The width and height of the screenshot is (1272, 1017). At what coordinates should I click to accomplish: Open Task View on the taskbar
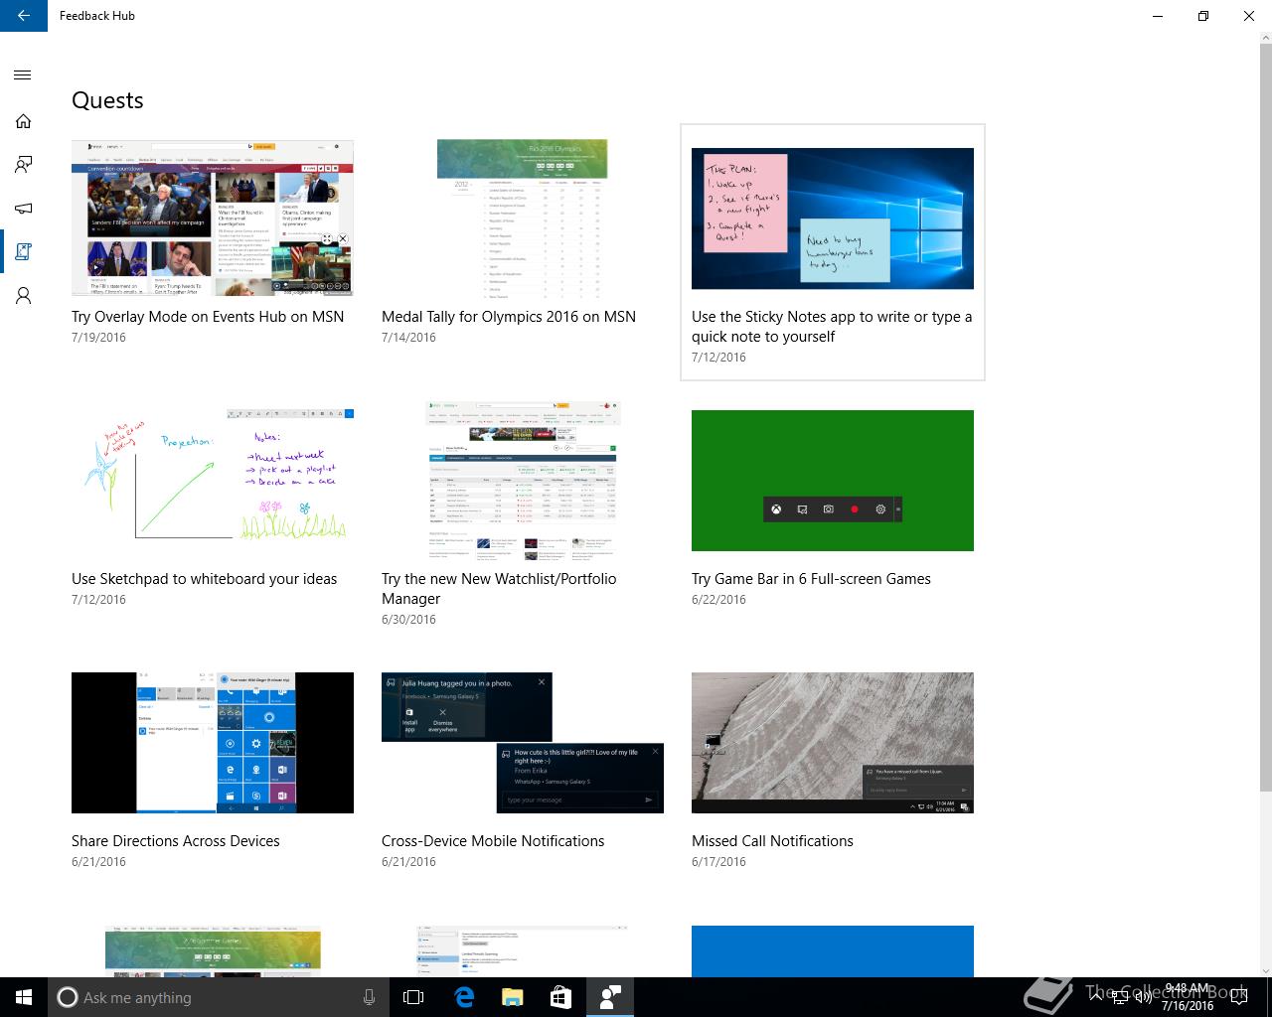(x=413, y=997)
